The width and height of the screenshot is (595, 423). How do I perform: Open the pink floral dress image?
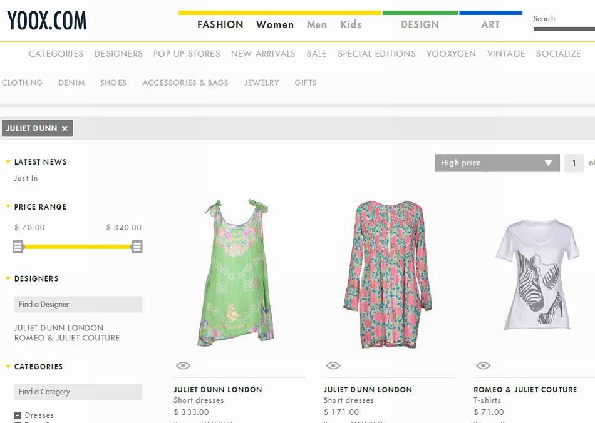click(387, 274)
